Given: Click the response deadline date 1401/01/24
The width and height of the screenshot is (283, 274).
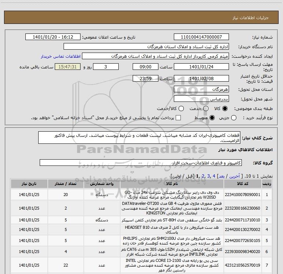Looking at the screenshot, I should click(201, 67).
